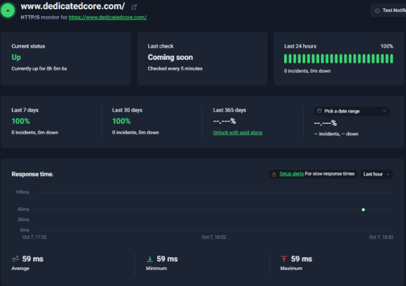
Task: Click the 'Oct 7, 18:32' axis label
Action: tap(381, 238)
